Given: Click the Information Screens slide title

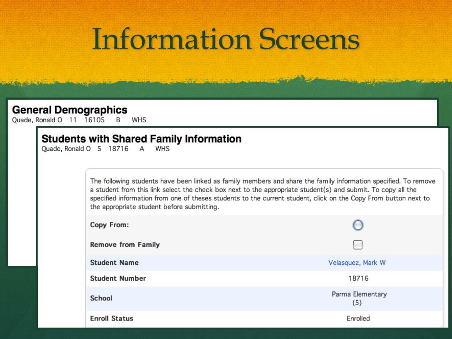Looking at the screenshot, I should pos(226,39).
